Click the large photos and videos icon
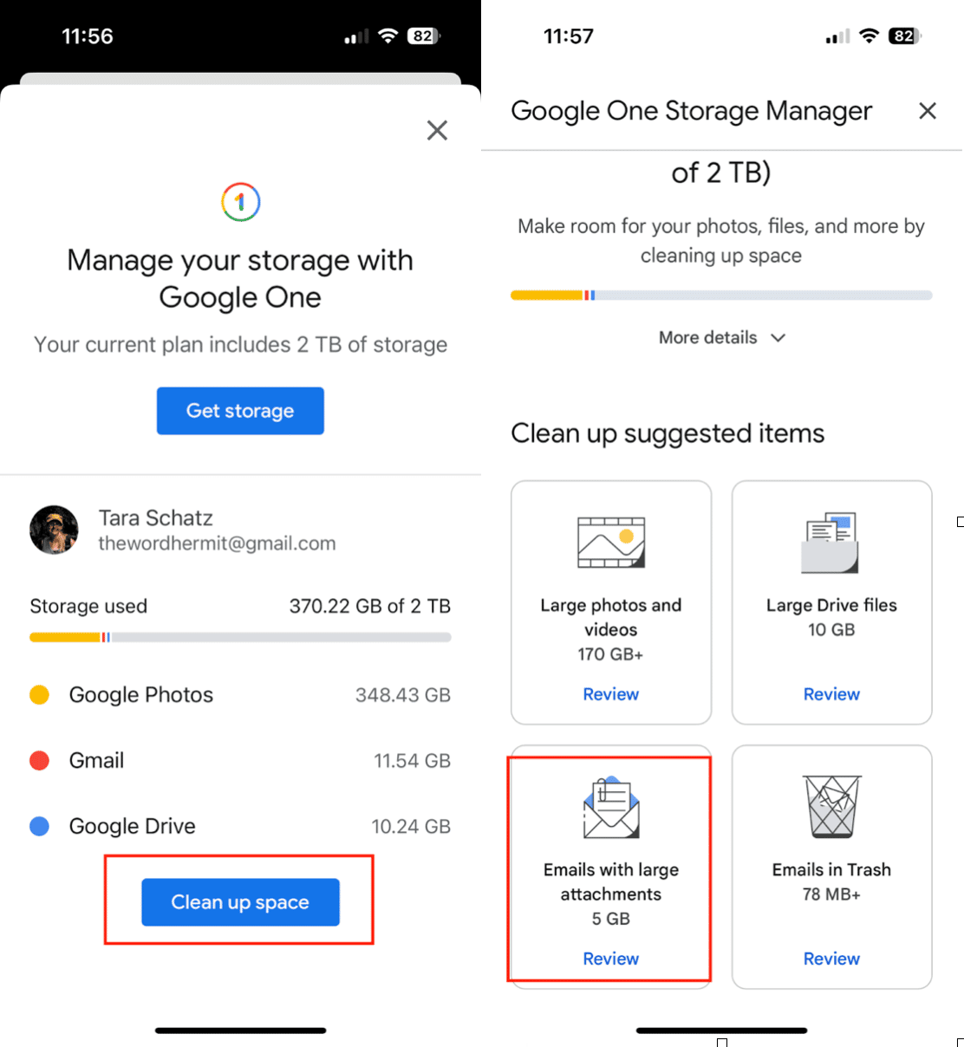This screenshot has height=1047, width=964. click(611, 543)
